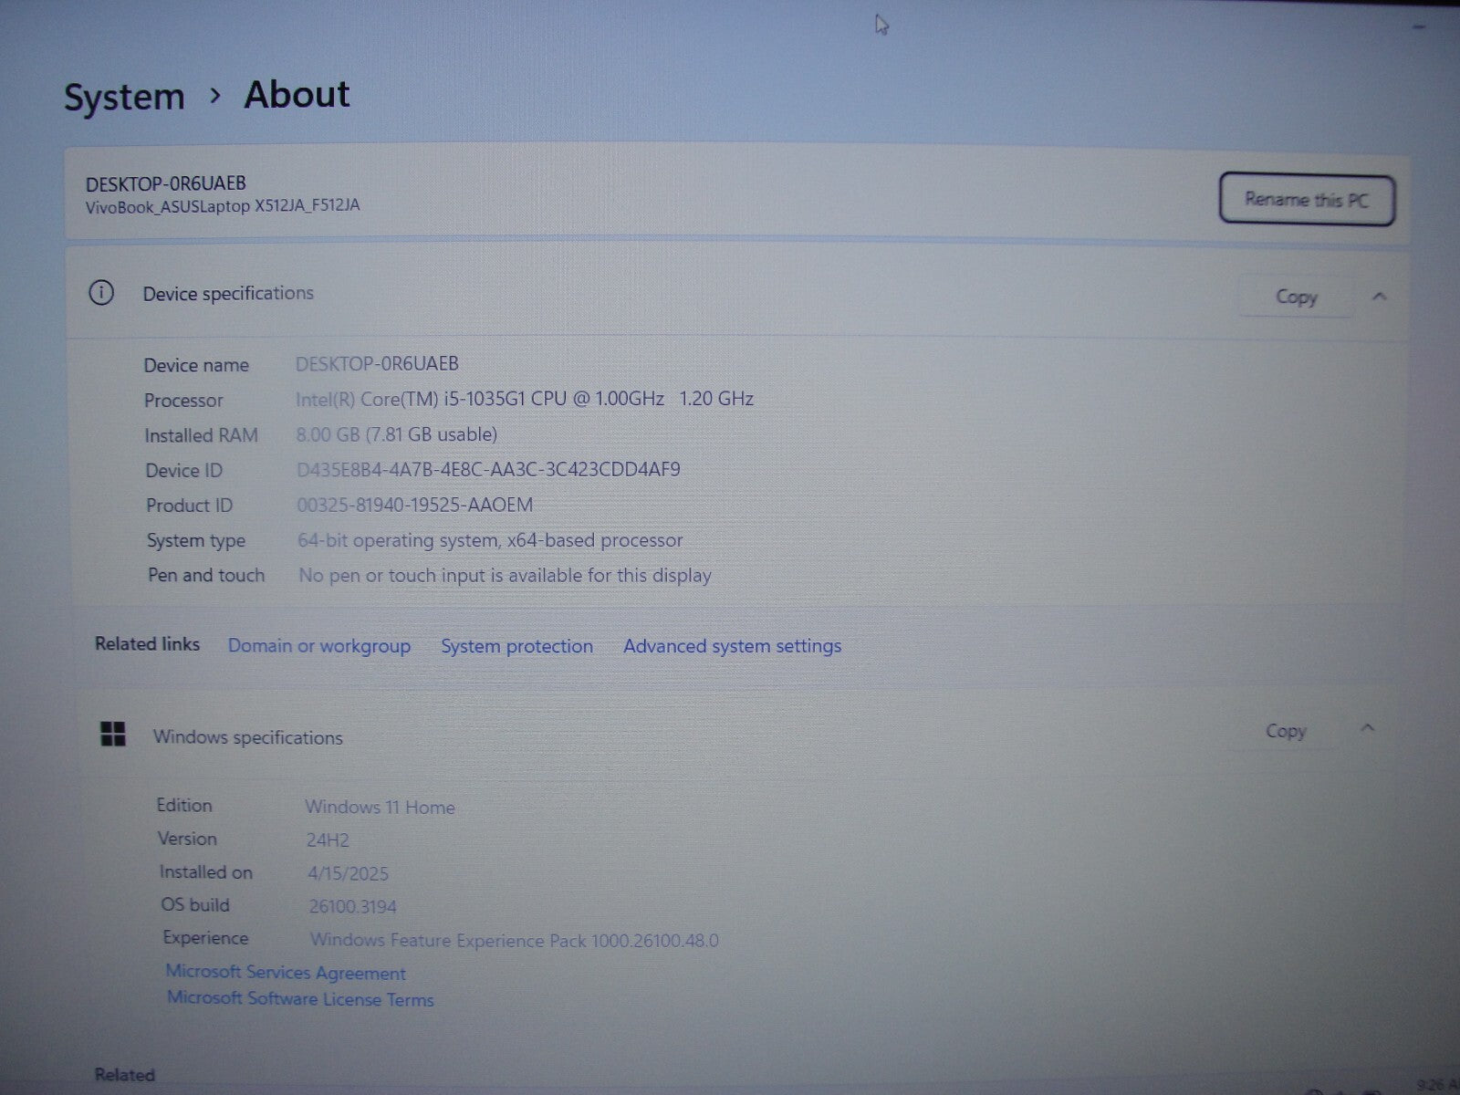This screenshot has width=1460, height=1095.
Task: Click the VivoBook_ASUSLaptop X512JA_F512JA model text
Action: [x=223, y=206]
